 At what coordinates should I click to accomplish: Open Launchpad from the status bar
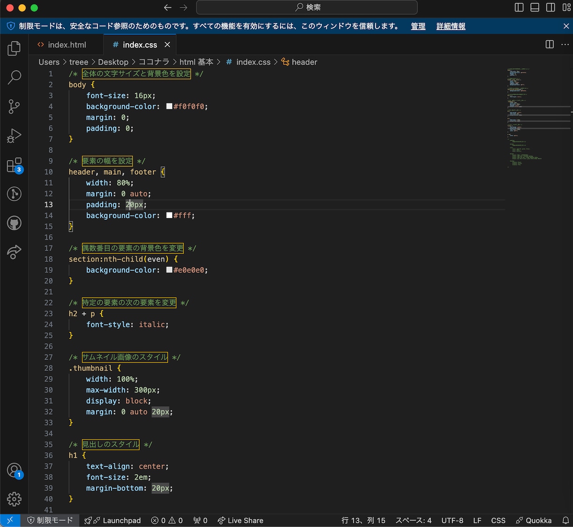[x=113, y=520]
